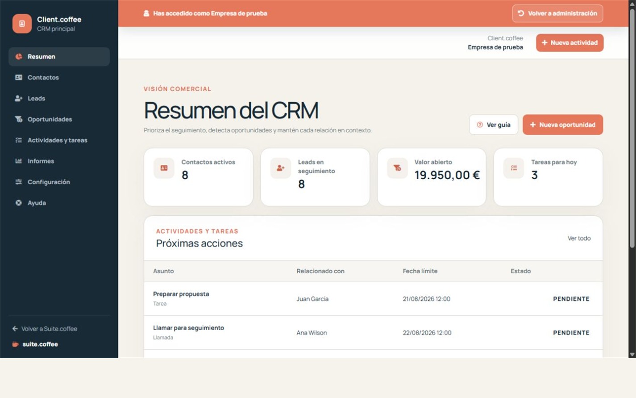Click the Resumen del CRM title

(x=231, y=110)
